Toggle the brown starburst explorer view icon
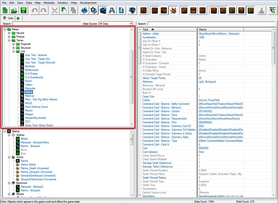 coord(173,10)
